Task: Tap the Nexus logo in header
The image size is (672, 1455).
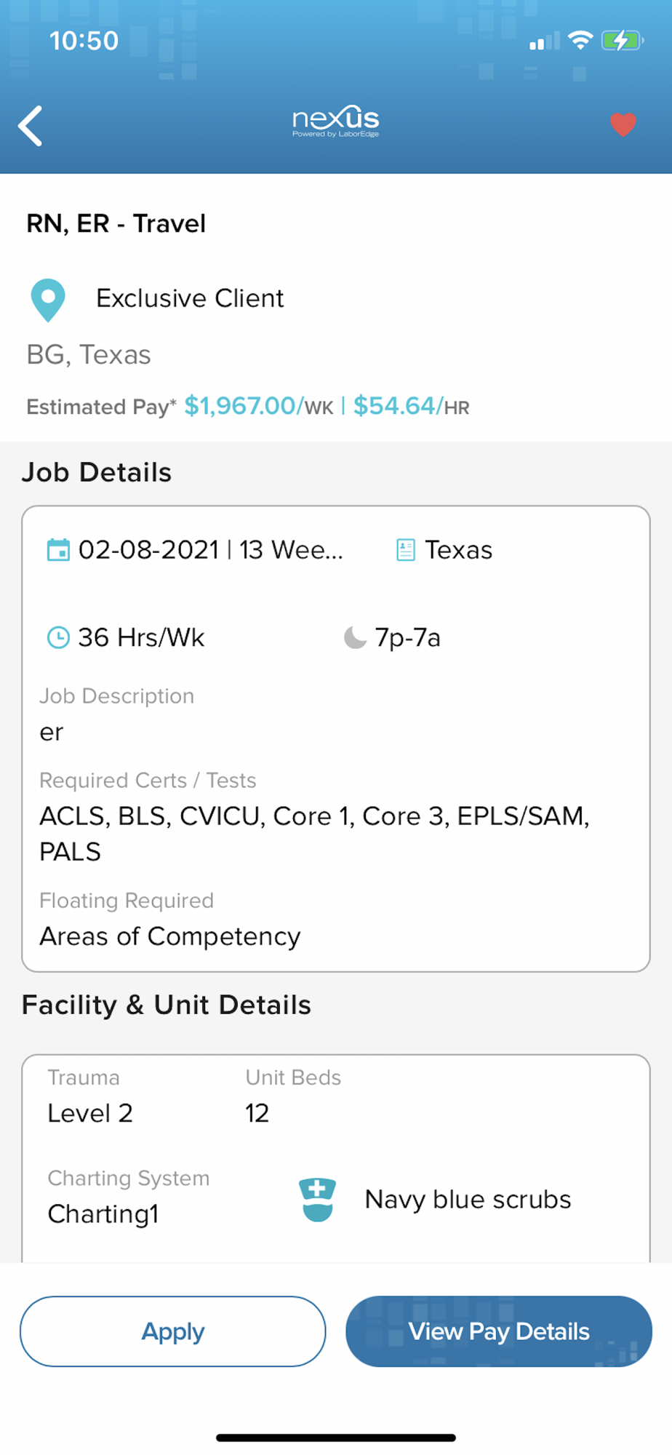Action: (335, 121)
